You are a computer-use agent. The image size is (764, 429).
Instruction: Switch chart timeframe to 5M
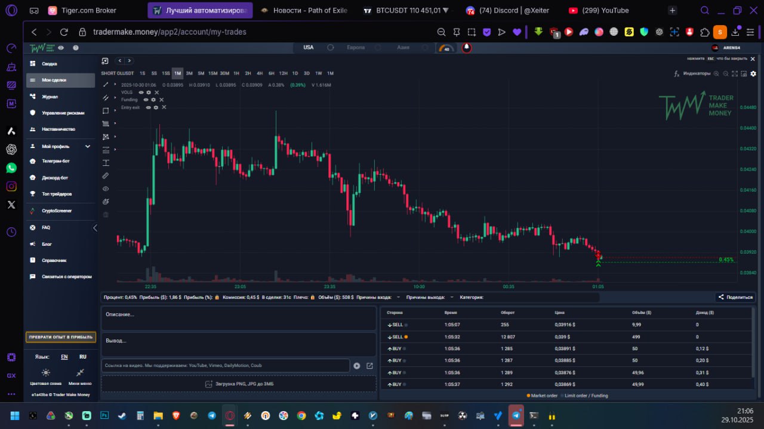pos(201,73)
